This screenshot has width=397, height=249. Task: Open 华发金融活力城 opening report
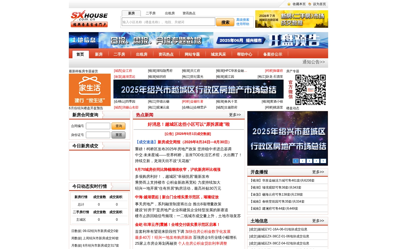pyautogui.click(x=282, y=180)
